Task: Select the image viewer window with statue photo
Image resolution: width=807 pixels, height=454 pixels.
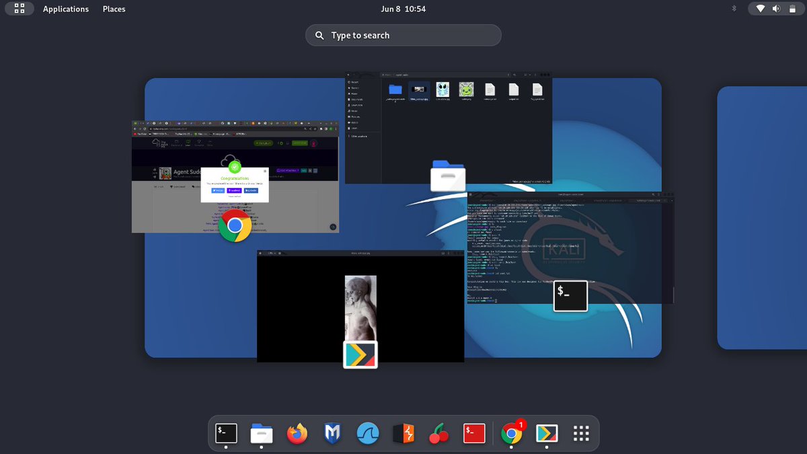Action: coord(360,306)
